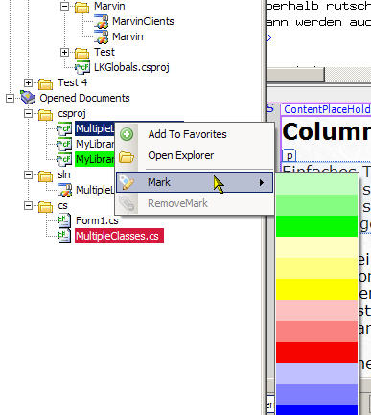Expand the Test folder node
Screen dimensions: 371x415
(x=65, y=52)
